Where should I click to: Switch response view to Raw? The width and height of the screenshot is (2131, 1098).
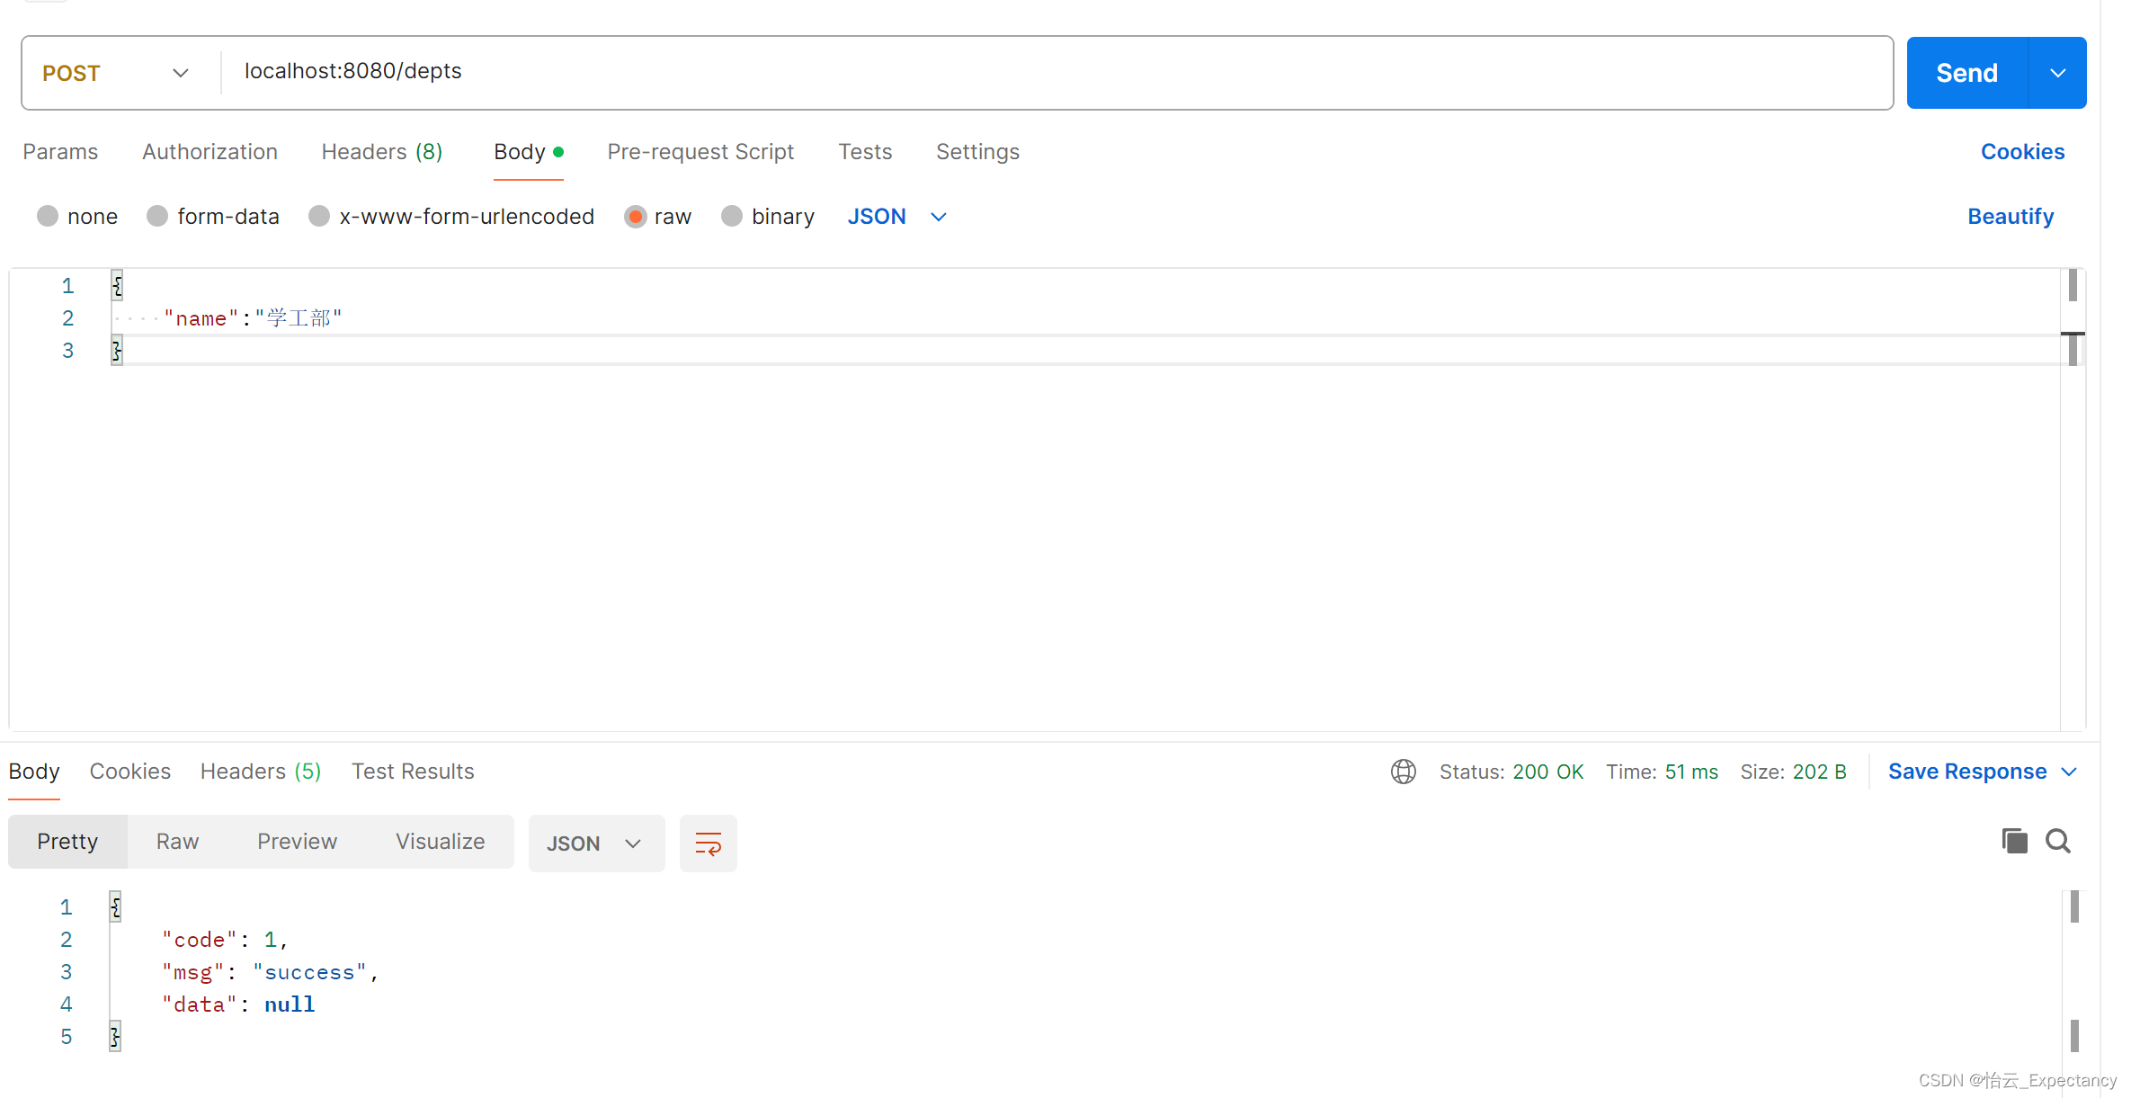pyautogui.click(x=177, y=842)
